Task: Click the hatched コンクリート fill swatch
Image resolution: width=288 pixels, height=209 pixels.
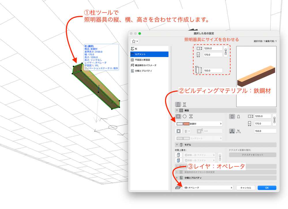Action: (x=180, y=138)
